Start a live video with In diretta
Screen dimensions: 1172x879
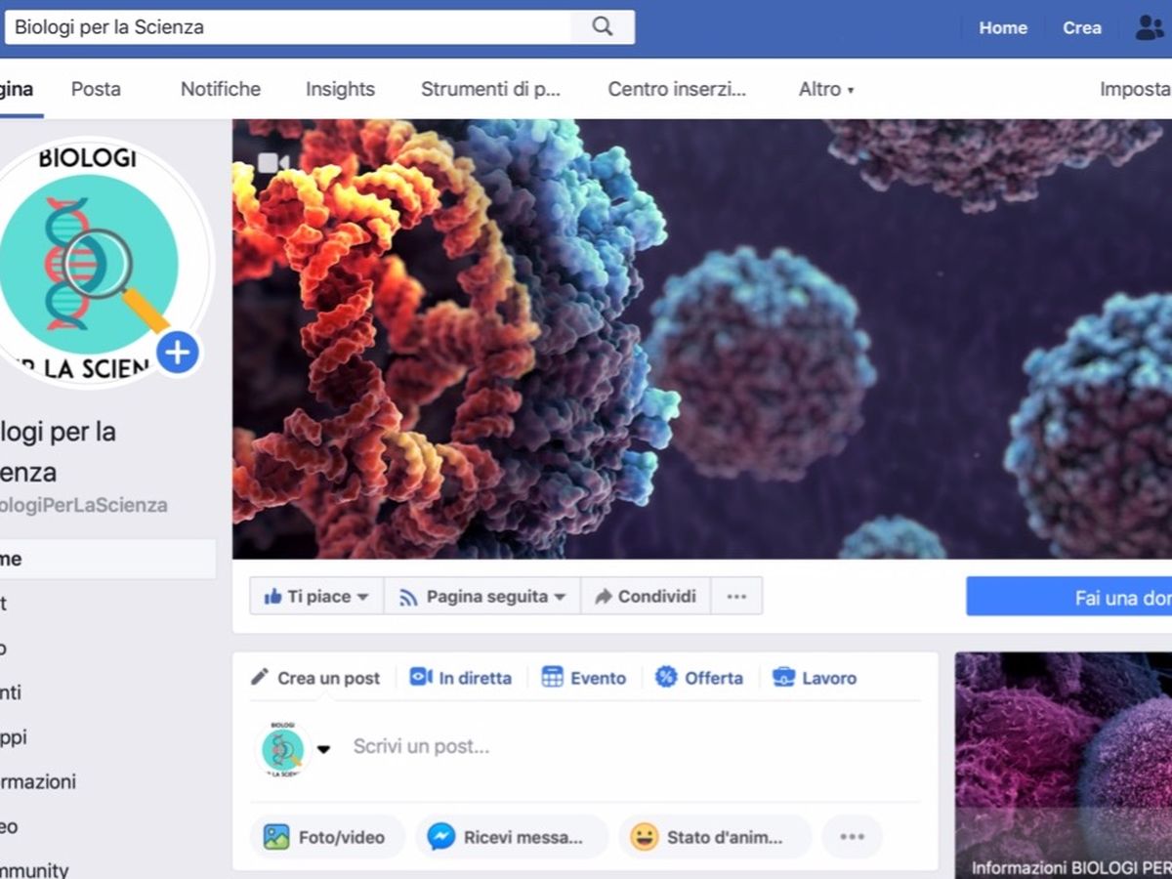point(461,678)
